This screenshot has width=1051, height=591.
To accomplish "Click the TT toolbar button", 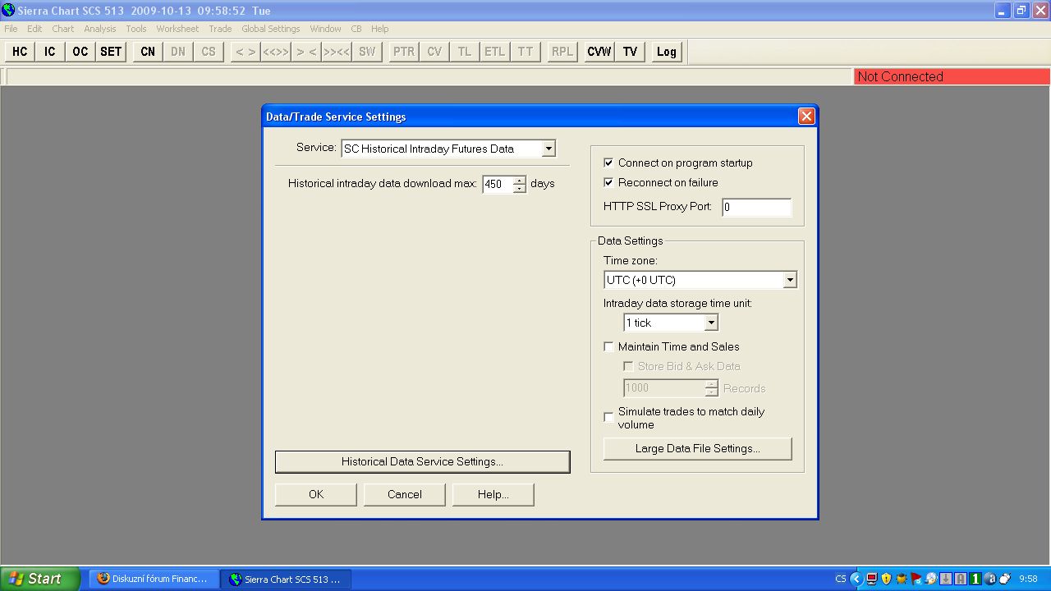I will (x=525, y=52).
